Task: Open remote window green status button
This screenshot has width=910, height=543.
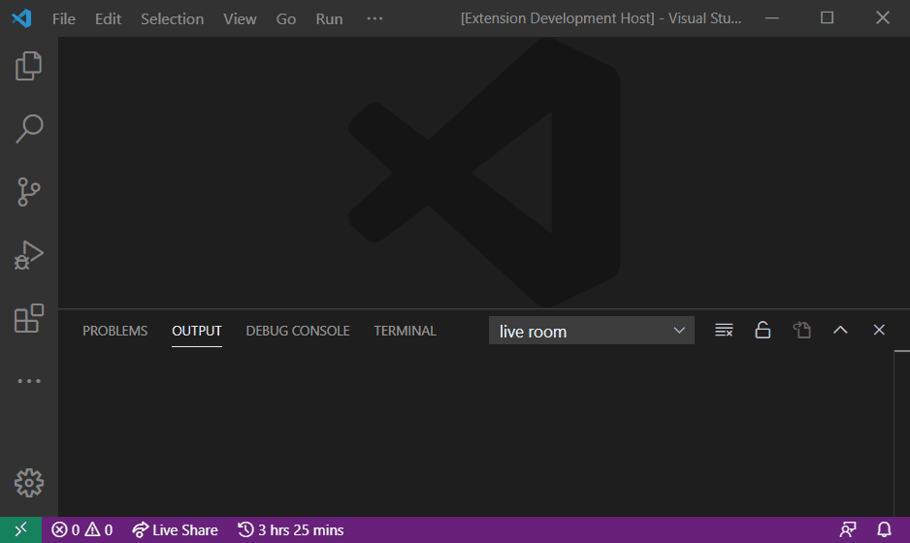Action: tap(21, 529)
